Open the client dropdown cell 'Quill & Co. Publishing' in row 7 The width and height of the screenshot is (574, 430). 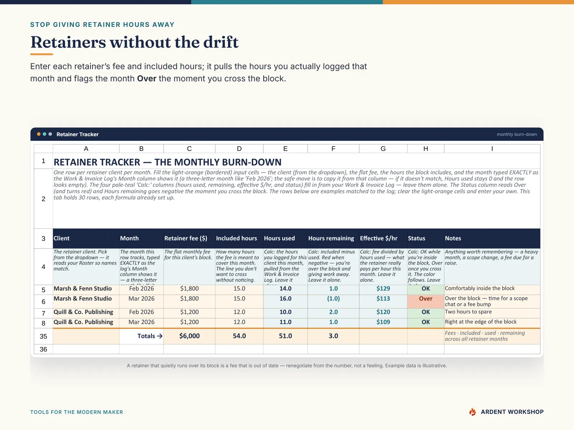[x=86, y=313]
